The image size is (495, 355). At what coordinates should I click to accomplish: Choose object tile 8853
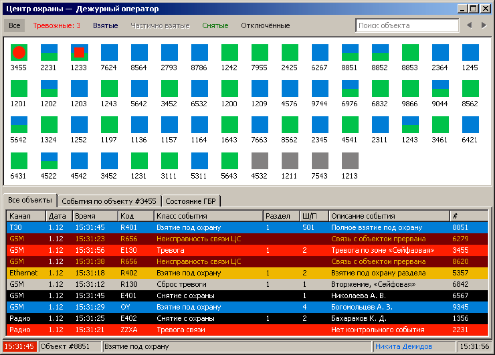coord(410,52)
